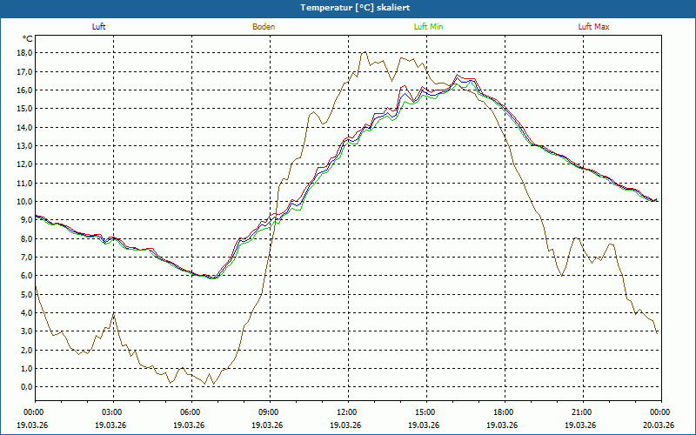Viewport: 696px width, 435px height.
Task: Click the 9,0 y-axis value
Action: [27, 220]
